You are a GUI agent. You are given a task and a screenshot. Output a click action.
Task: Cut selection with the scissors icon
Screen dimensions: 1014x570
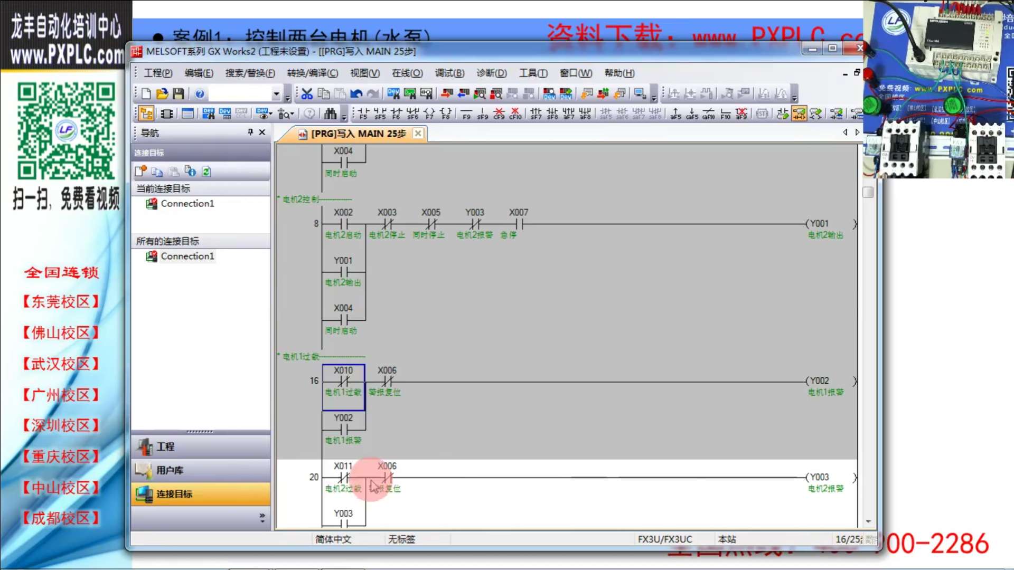307,94
